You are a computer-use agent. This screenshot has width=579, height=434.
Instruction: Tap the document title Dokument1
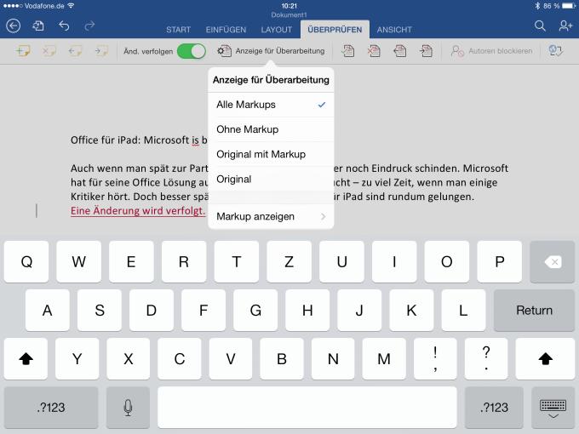pyautogui.click(x=289, y=14)
